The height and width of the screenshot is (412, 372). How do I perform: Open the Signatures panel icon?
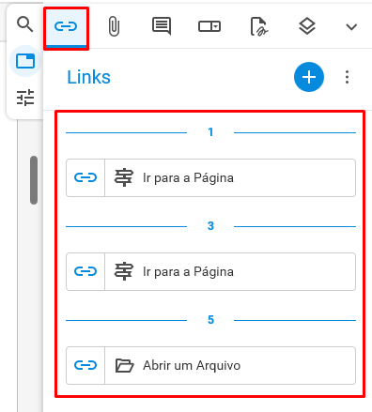259,26
